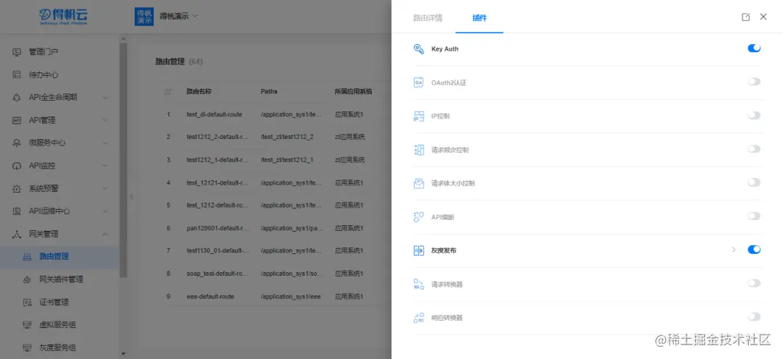
Task: Click the API监控 sidebar icon
Action: [17, 166]
